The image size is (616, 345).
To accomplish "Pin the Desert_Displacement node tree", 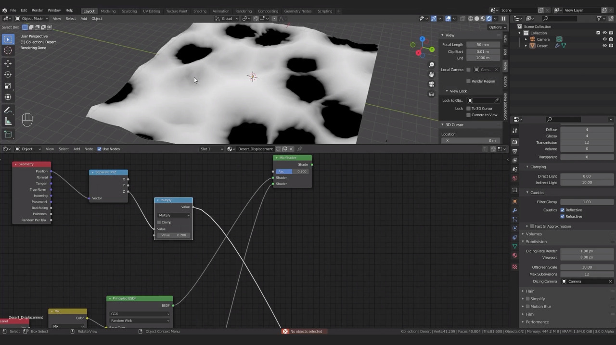I will click(299, 149).
